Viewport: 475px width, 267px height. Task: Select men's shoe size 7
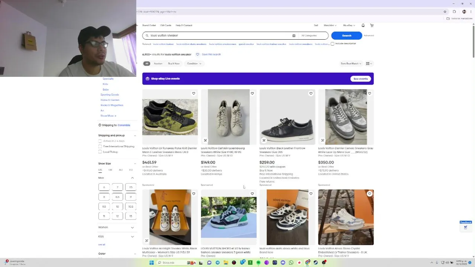(x=117, y=187)
